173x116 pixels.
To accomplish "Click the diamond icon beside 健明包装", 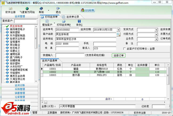I will pos(7,54).
